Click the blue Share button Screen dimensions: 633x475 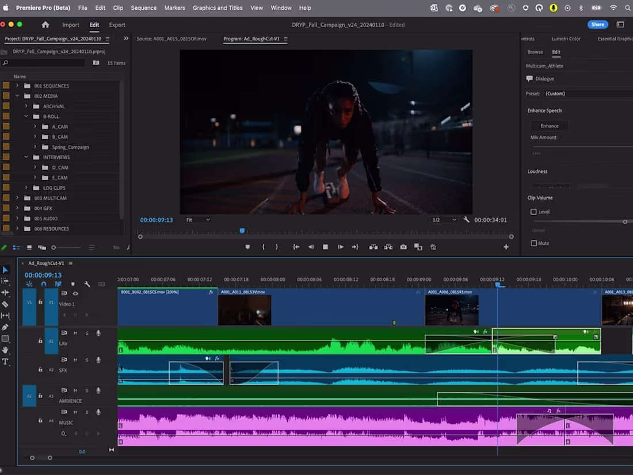(x=598, y=24)
